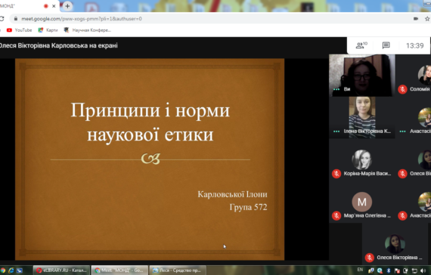Open a new browser tab

click(x=67, y=6)
